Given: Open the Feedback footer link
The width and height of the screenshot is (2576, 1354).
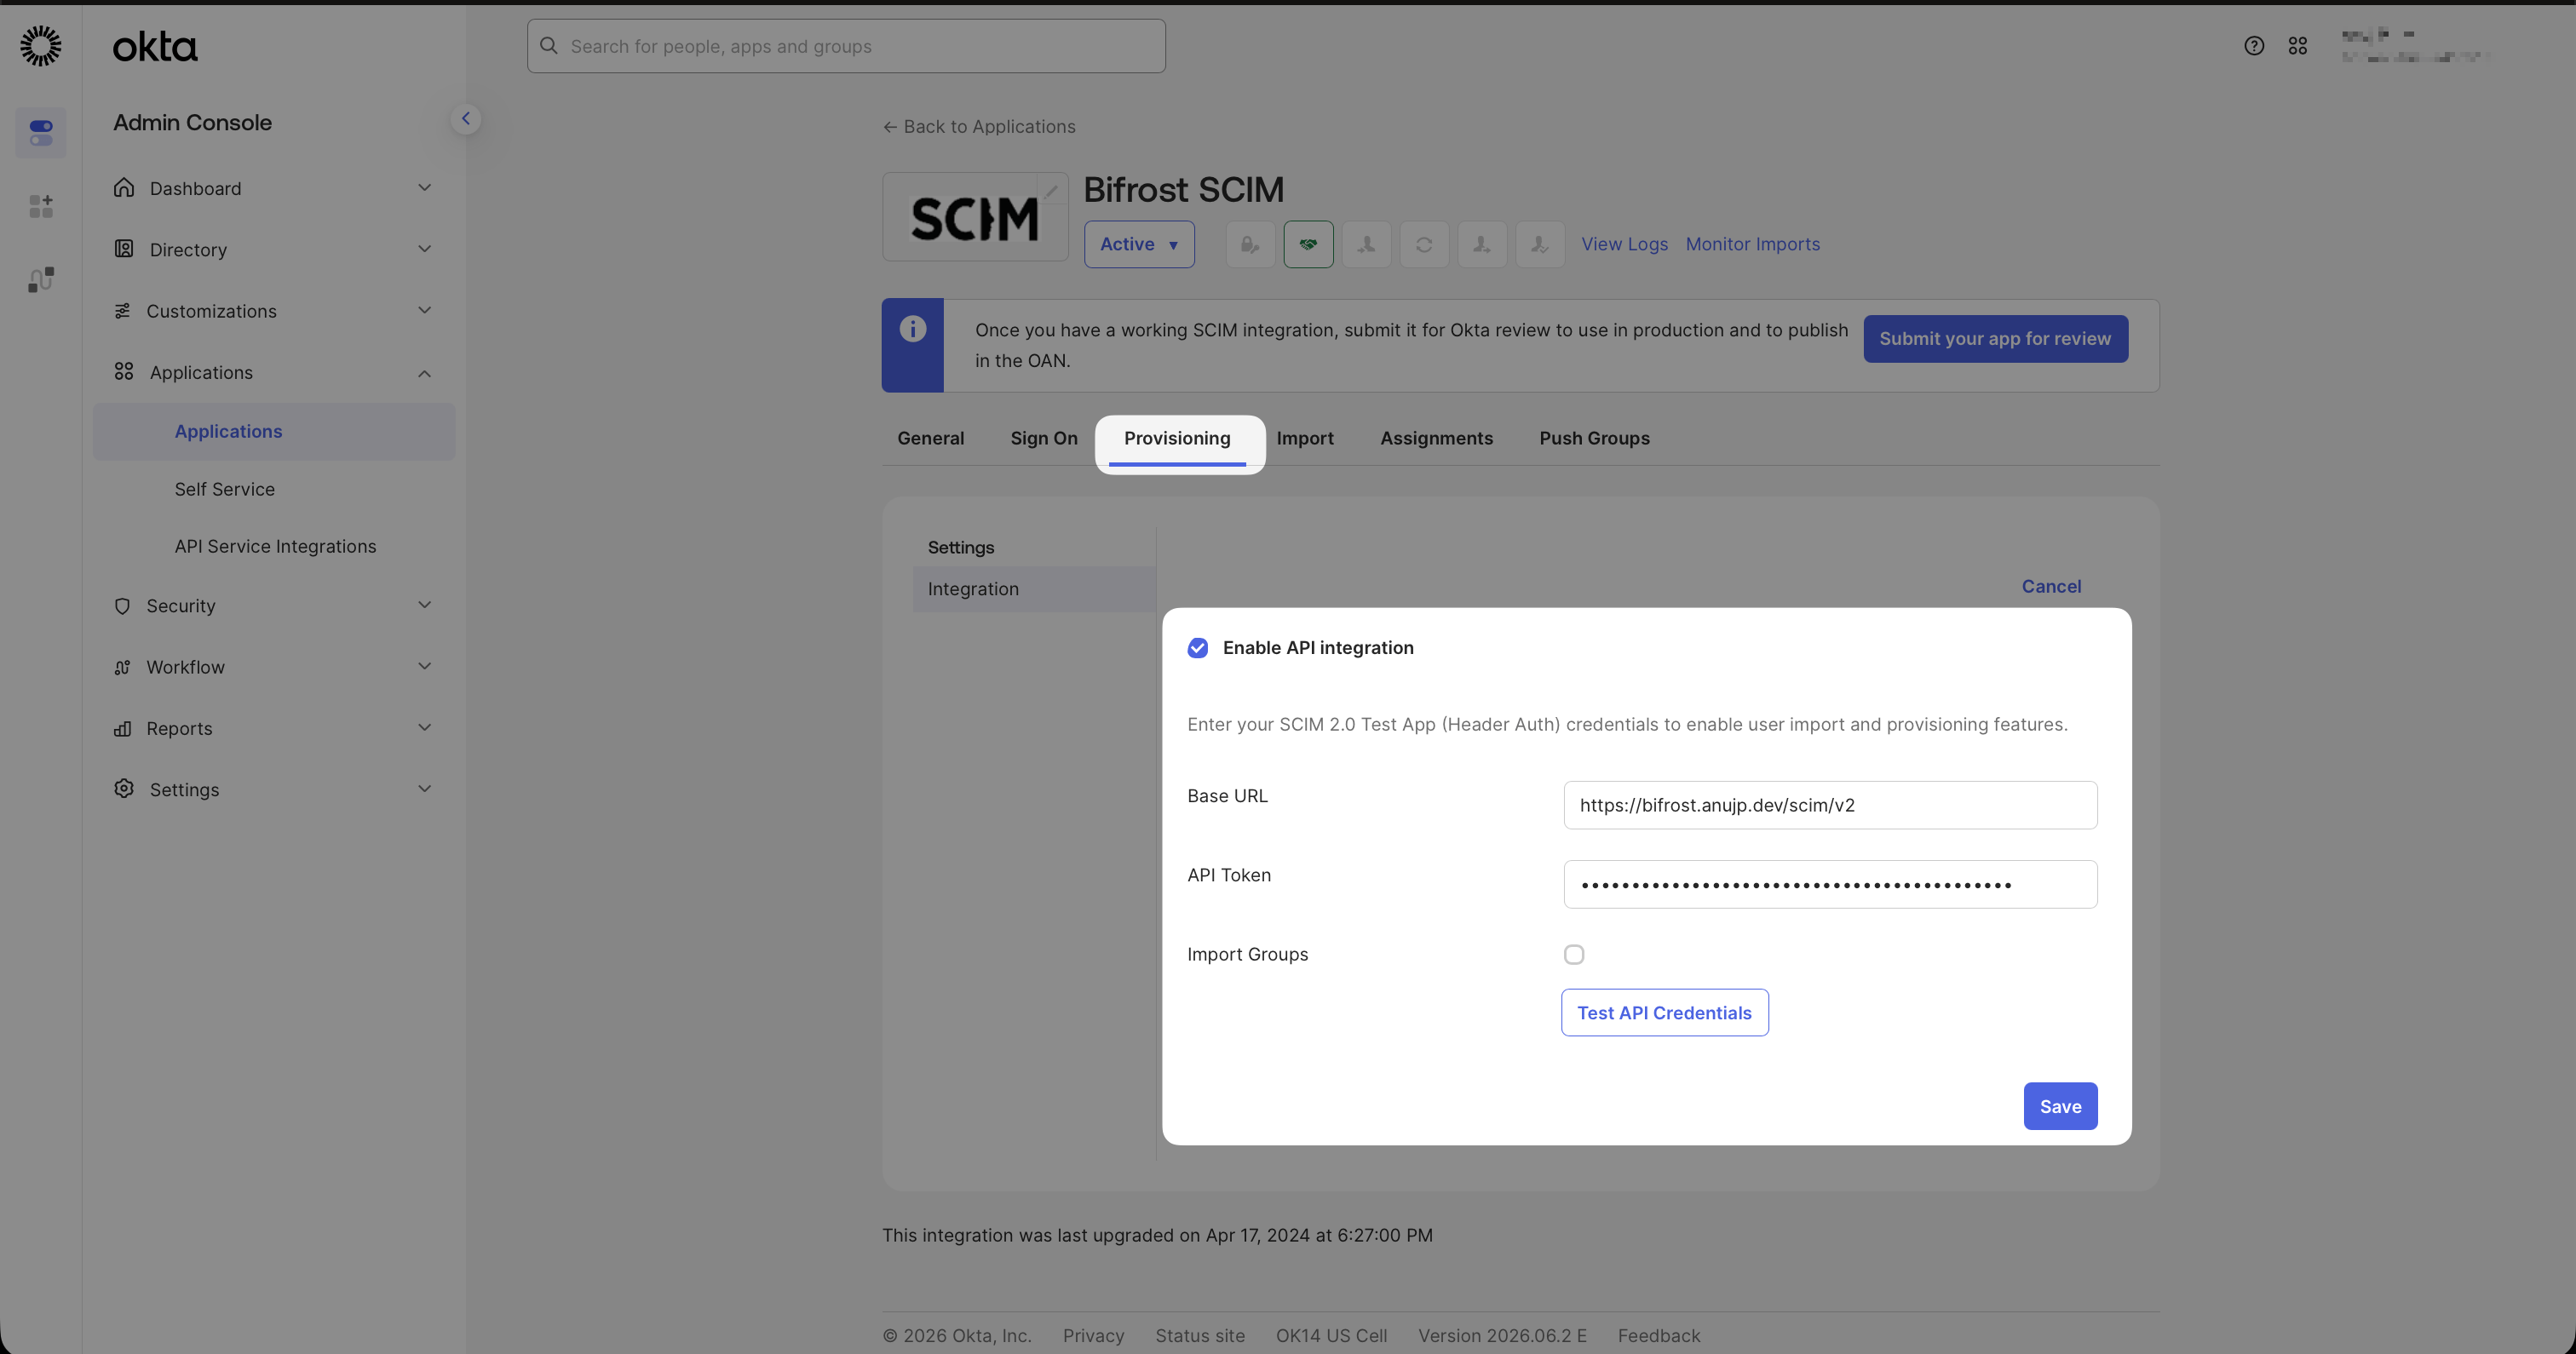Looking at the screenshot, I should tap(1658, 1336).
